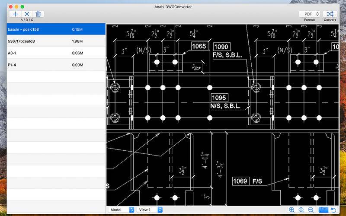
Task: Open the Model layout dropdown
Action: click(x=121, y=210)
